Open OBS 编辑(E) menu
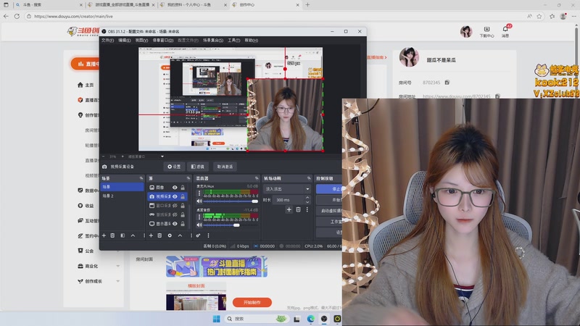 coord(124,41)
